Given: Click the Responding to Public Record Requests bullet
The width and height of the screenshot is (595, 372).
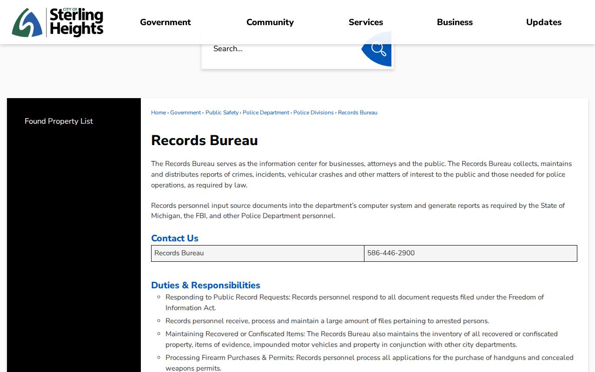Looking at the screenshot, I should pyautogui.click(x=355, y=302).
